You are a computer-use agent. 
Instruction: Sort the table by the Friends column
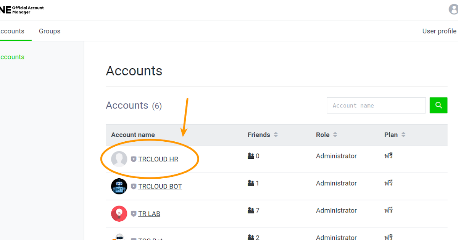276,134
